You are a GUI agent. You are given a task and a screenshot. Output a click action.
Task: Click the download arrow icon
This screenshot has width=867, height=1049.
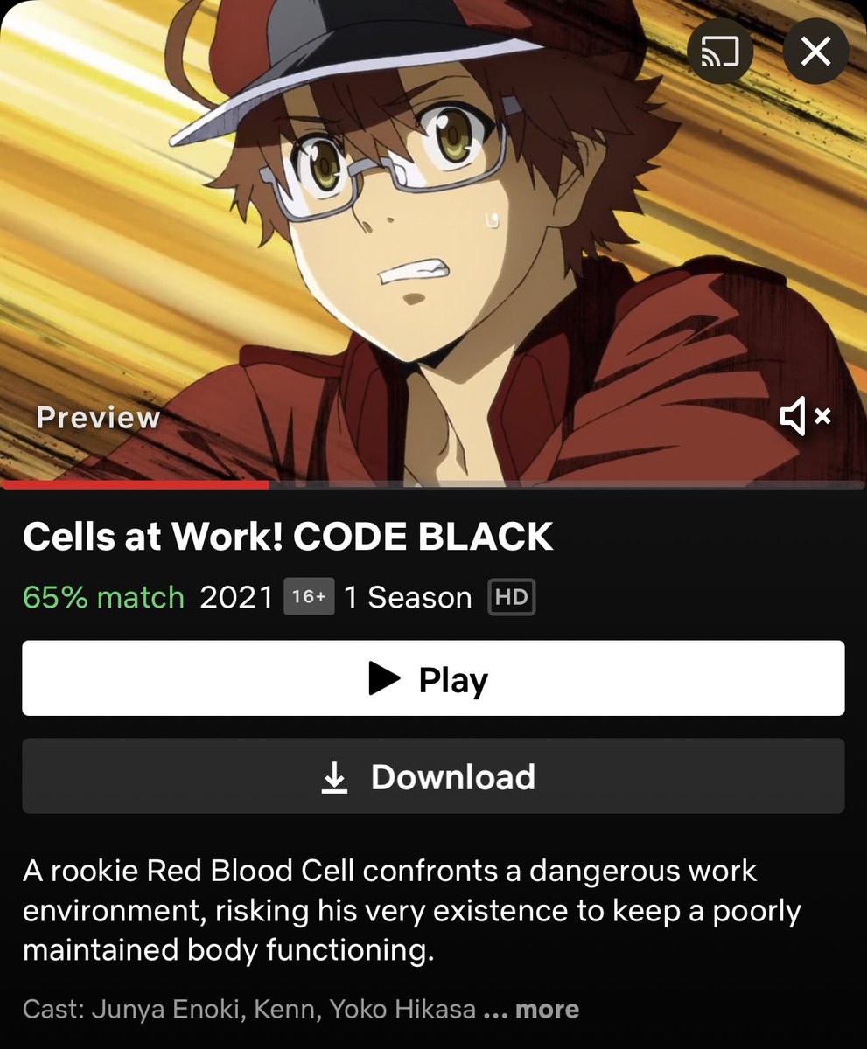point(334,777)
